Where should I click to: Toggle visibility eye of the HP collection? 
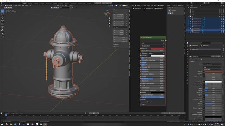pyautogui.click(x=221, y=16)
